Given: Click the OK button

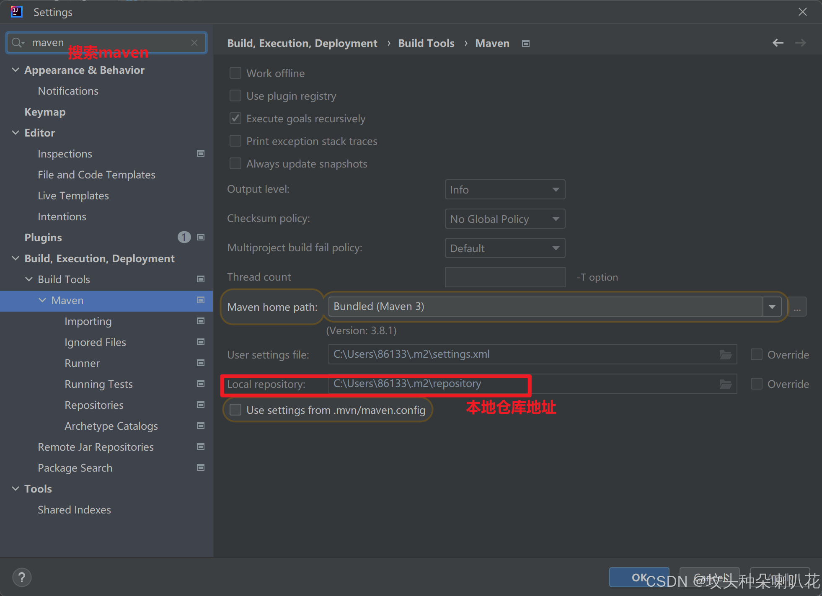Looking at the screenshot, I should pyautogui.click(x=639, y=578).
